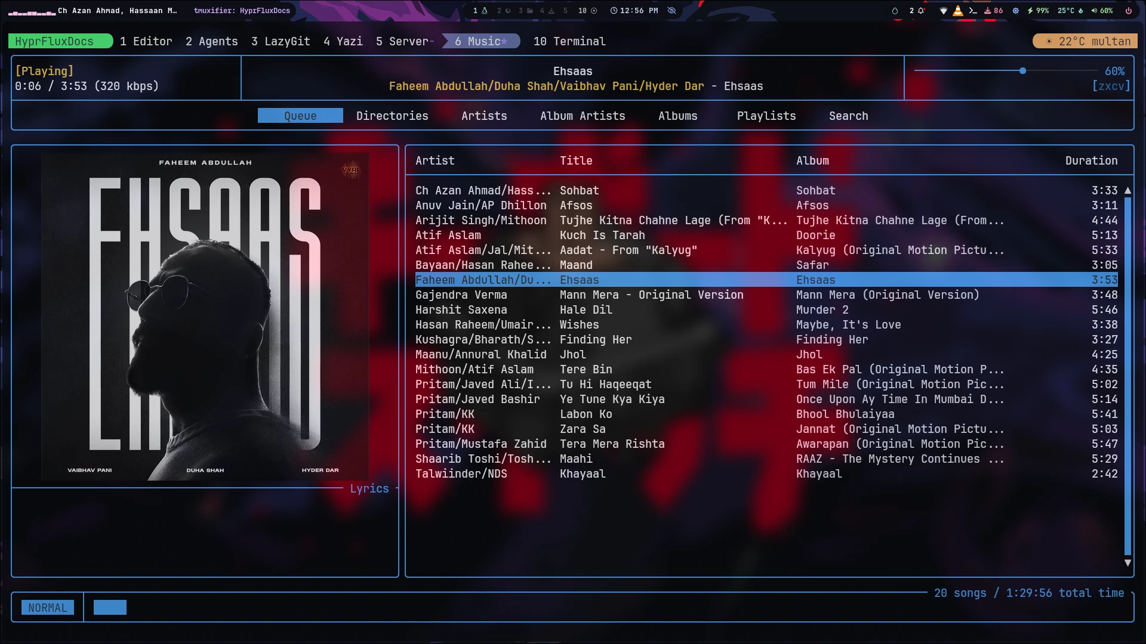Click the volume slider knob at 60%
1146x644 pixels.
tap(1022, 71)
